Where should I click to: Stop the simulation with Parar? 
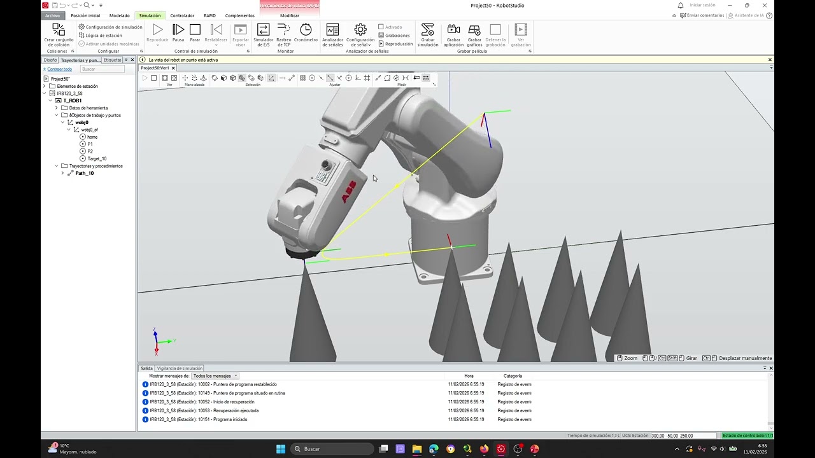(195, 33)
